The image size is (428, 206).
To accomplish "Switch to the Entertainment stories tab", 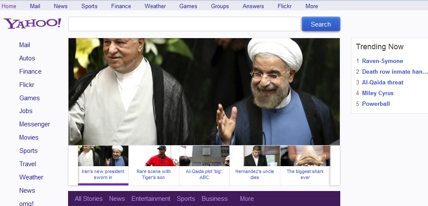I will click(151, 199).
